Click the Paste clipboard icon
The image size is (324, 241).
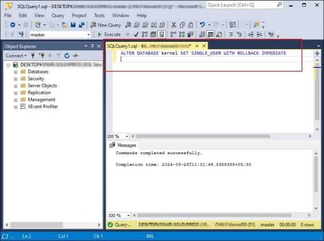[190, 25]
